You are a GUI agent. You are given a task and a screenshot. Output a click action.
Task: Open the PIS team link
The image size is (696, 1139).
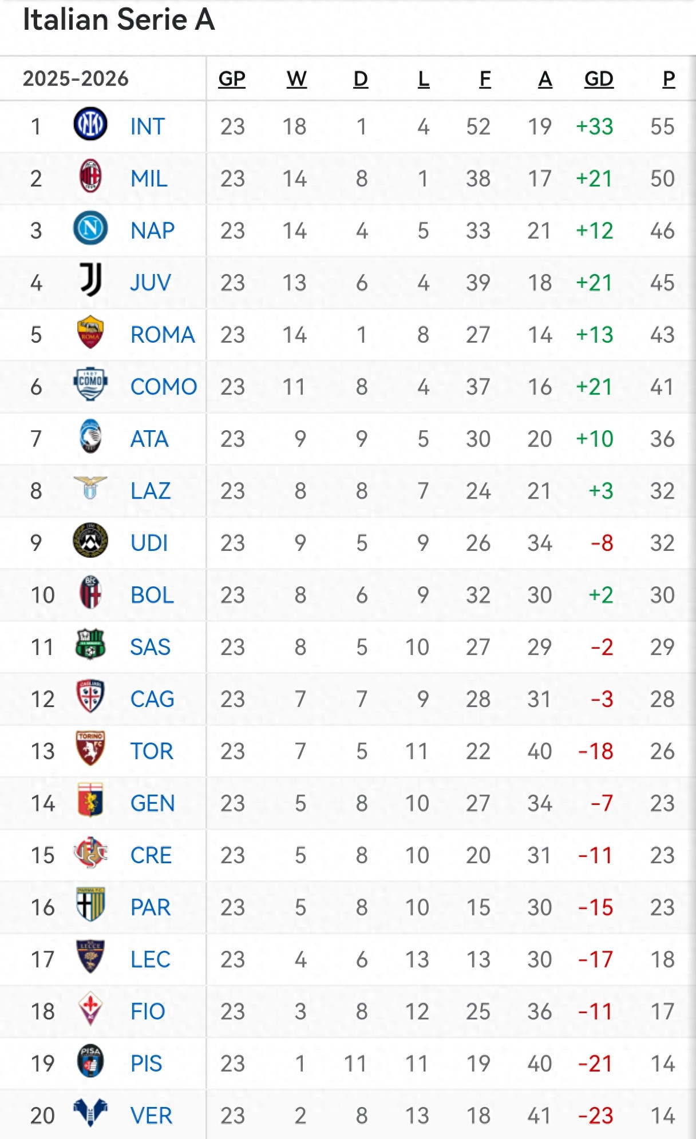[147, 1063]
